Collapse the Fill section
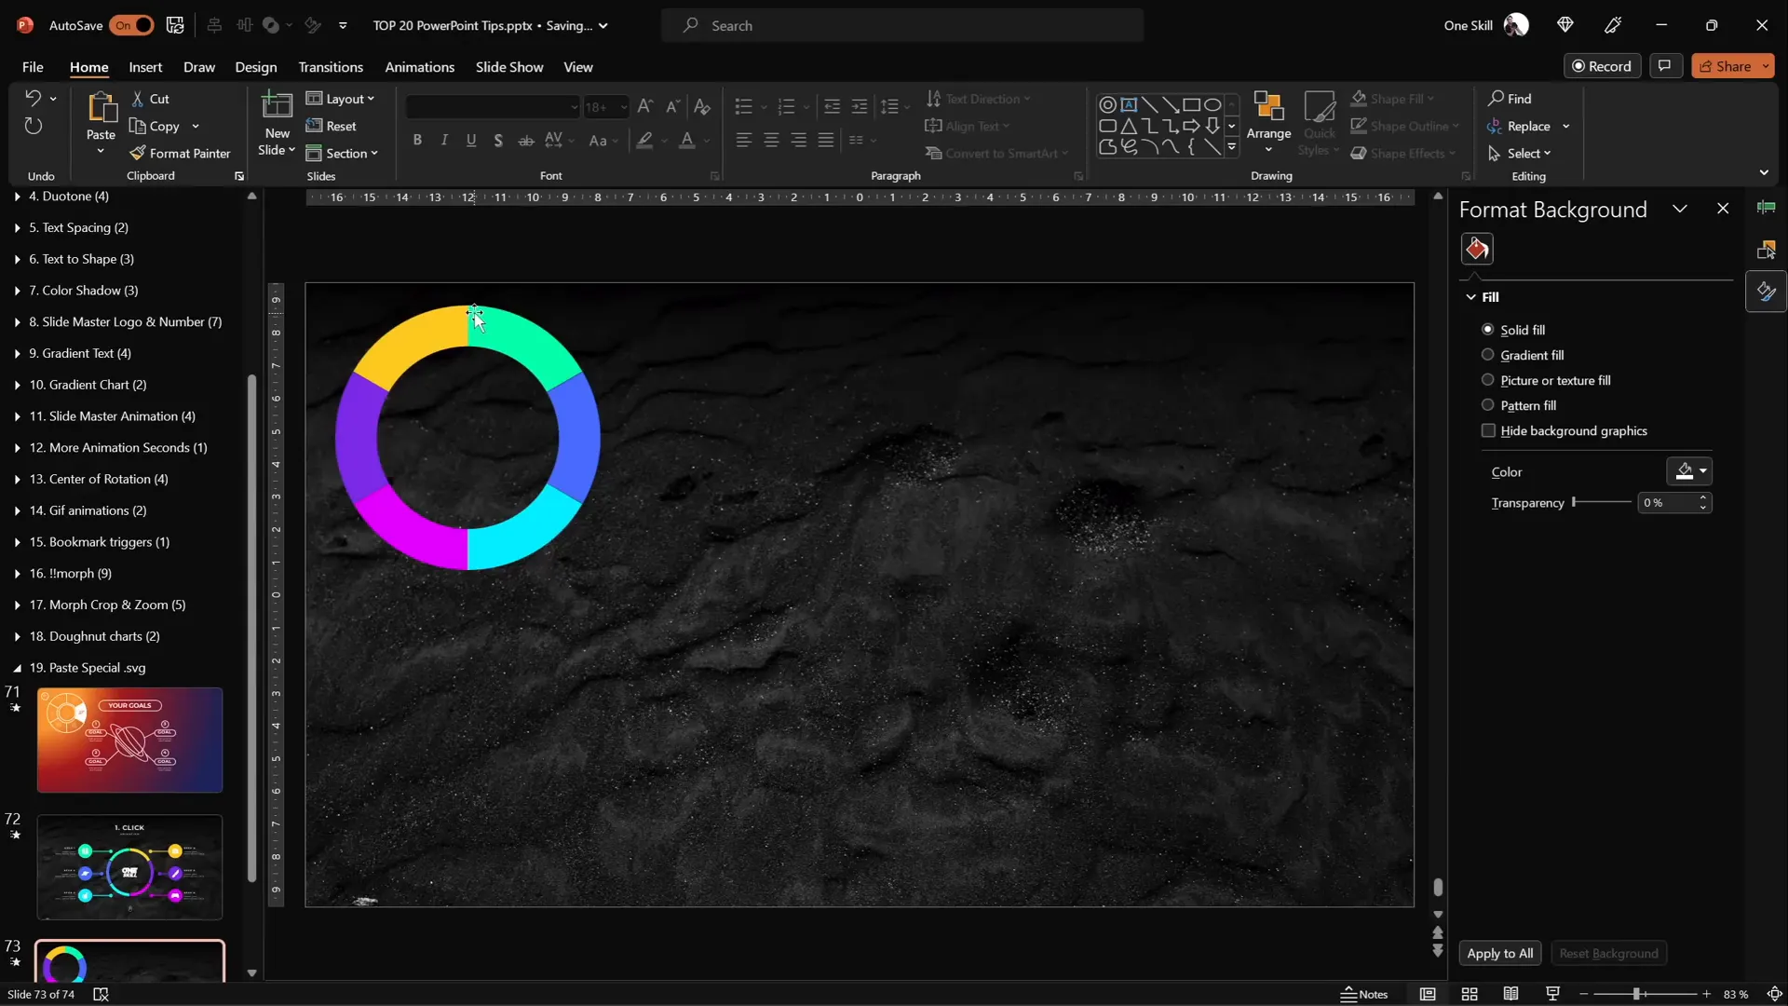This screenshot has width=1788, height=1006. (1471, 297)
